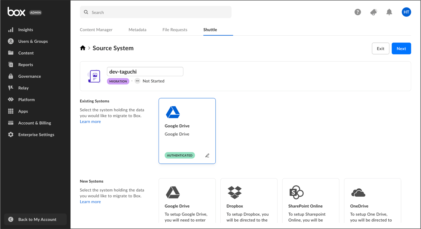Screen dimensions: 421x229
Task: Select the Platform sidebar icon
Action: coord(11,99)
